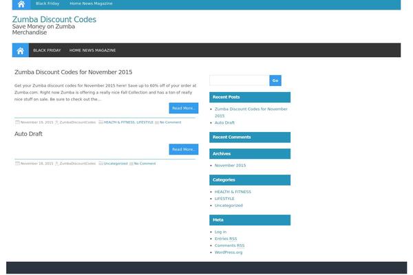Click the LIFESTYLE category under the first post
Viewport: 413px width, 275px height.
[145, 122]
